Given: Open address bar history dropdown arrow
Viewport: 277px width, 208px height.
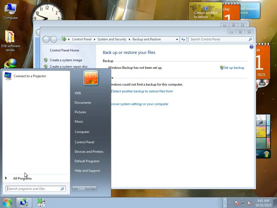Looking at the screenshot, I should [177, 39].
